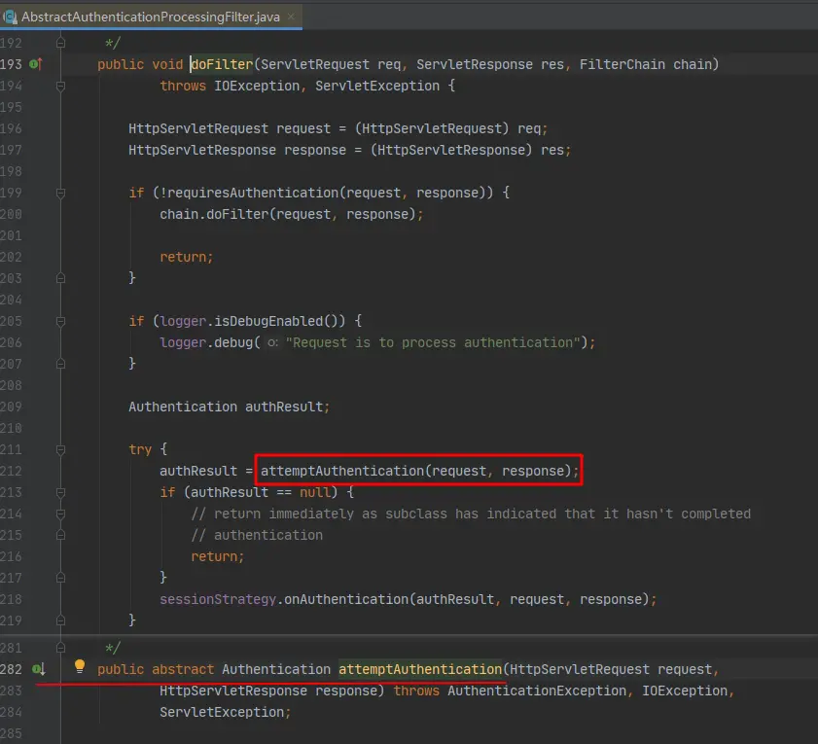Click 'Authentication authResult;' on line 209

click(229, 407)
